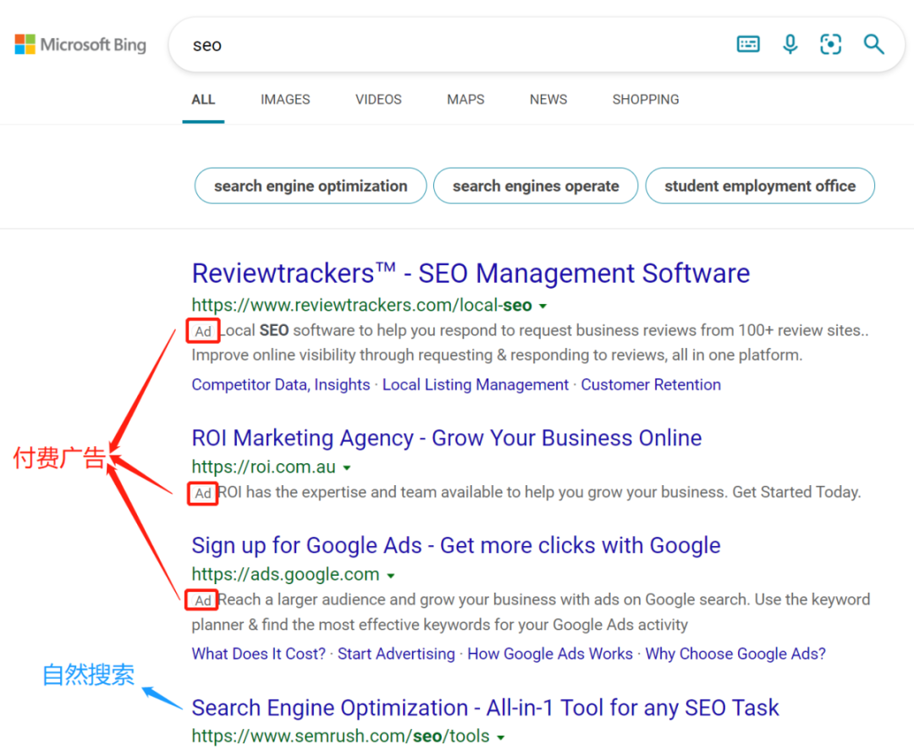Select the MAPS tab
This screenshot has height=751, width=914.
[465, 99]
